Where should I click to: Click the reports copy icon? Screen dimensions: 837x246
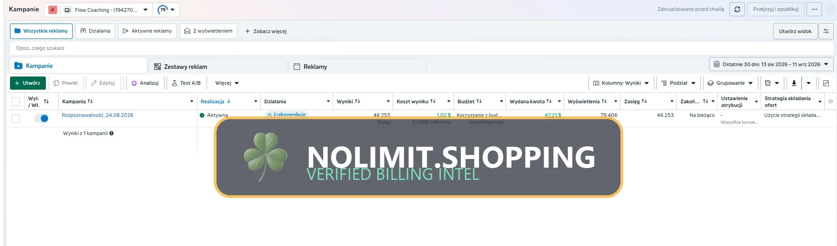coord(768,83)
